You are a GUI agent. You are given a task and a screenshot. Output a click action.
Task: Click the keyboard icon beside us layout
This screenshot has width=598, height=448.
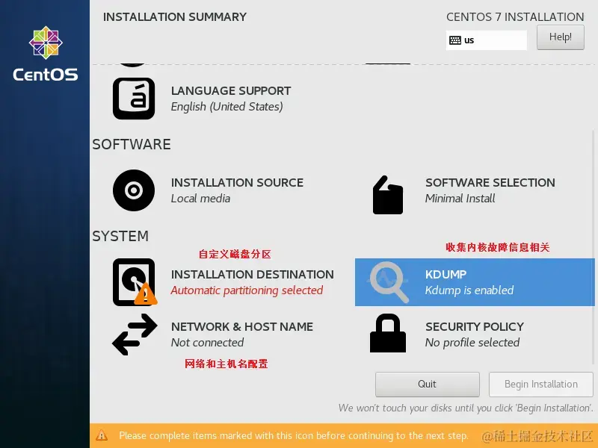coord(455,40)
